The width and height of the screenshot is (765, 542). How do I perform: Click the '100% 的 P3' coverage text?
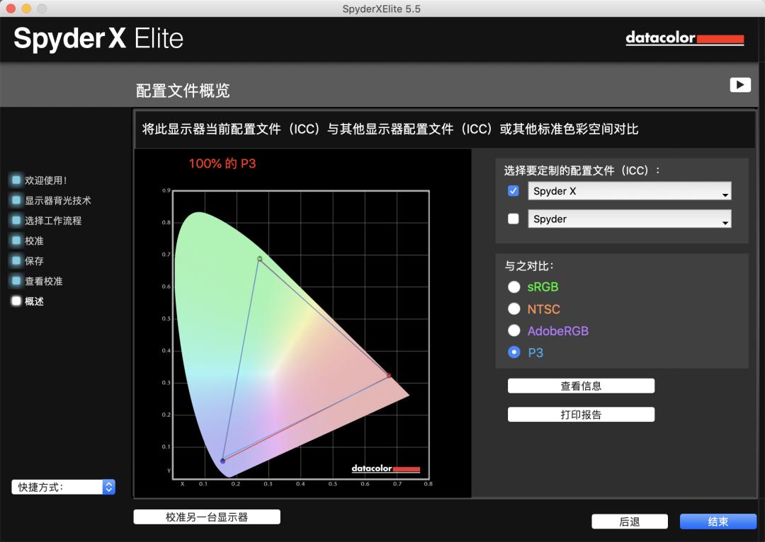[222, 163]
